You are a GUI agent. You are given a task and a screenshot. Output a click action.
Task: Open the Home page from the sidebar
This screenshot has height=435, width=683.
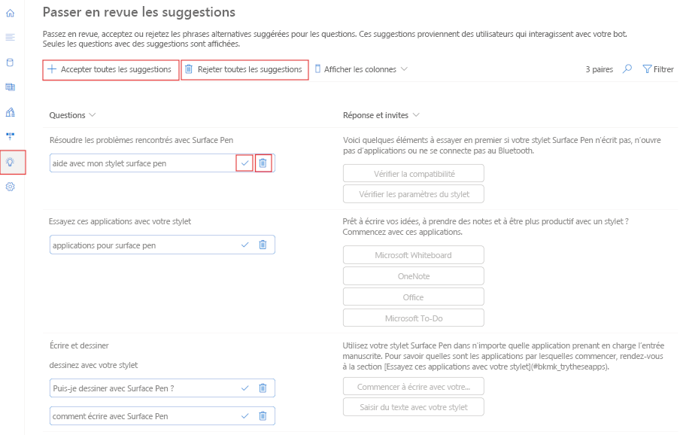pos(10,14)
